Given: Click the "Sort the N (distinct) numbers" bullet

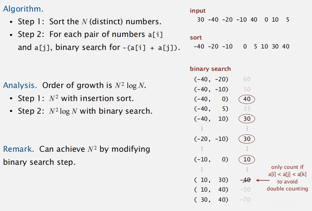Looking at the screenshot, I should point(90,22).
